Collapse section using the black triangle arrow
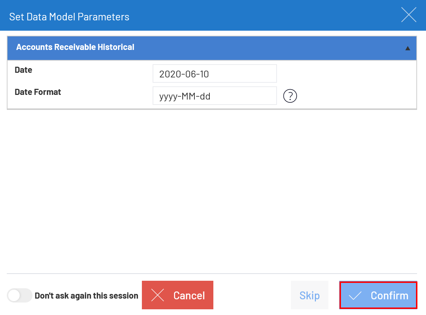Screen dimensions: 426x315 pos(407,48)
